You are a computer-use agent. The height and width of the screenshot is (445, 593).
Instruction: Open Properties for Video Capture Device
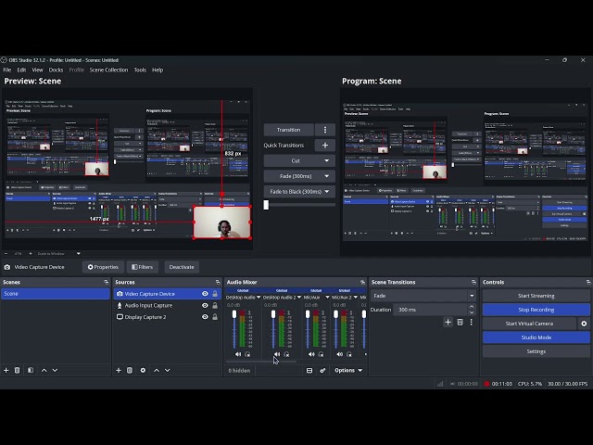103,267
